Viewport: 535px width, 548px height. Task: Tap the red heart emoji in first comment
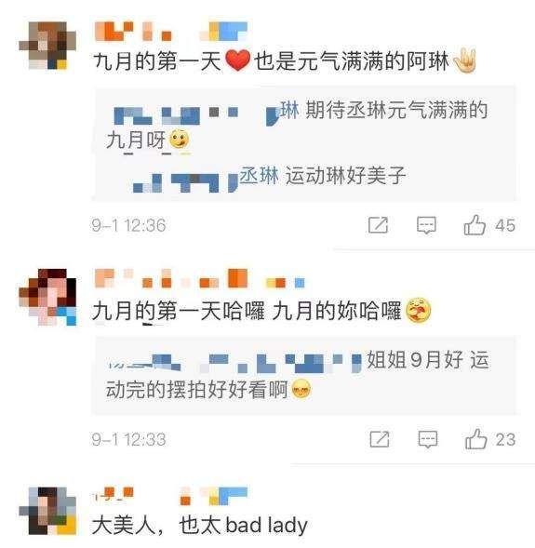(x=237, y=60)
